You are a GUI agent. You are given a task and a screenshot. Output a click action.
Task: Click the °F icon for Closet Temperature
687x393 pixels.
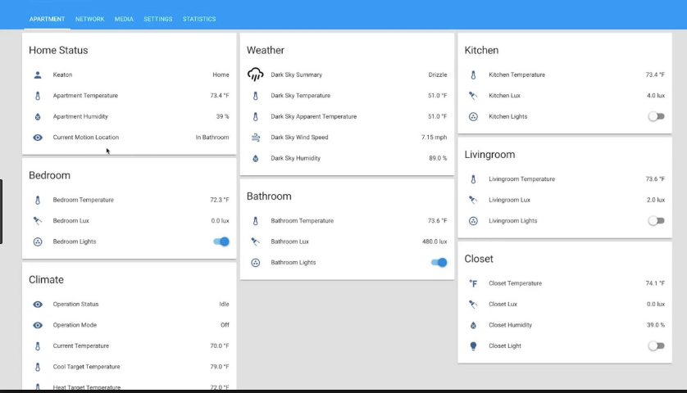pyautogui.click(x=473, y=283)
